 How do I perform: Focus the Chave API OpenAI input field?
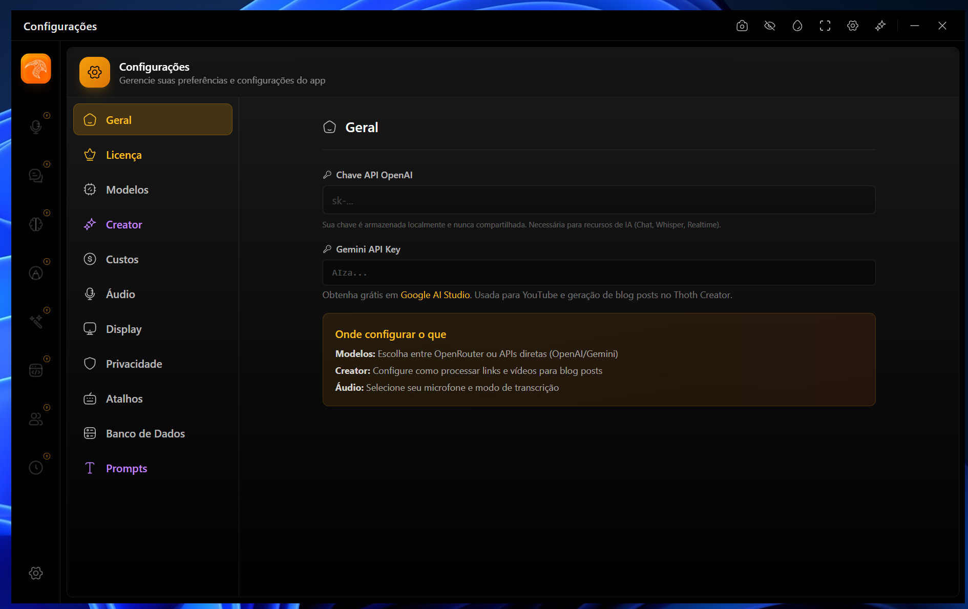click(x=599, y=200)
